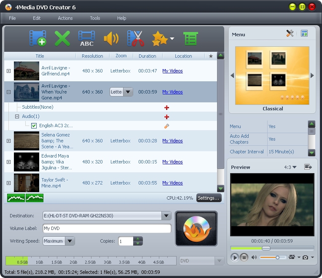Open the clip tool with scissors icon

136,38
